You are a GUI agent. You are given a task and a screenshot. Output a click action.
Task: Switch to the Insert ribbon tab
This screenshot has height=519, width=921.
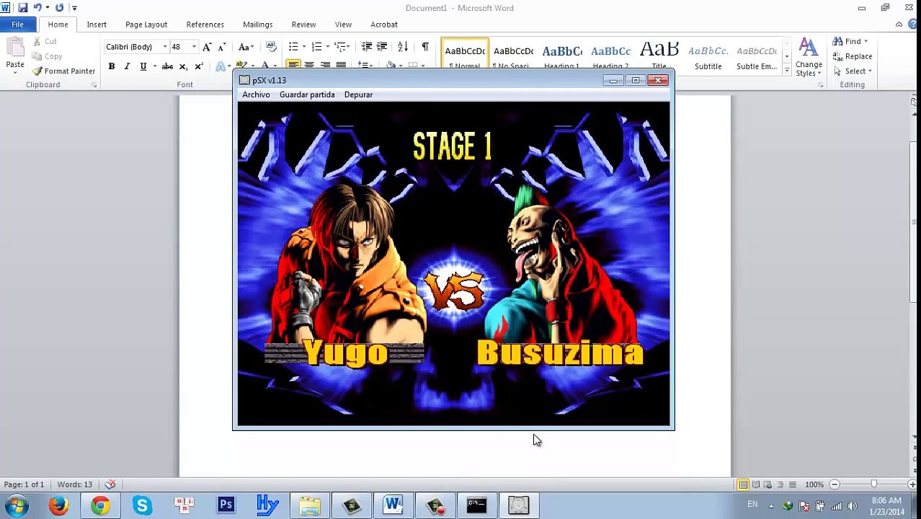(97, 25)
